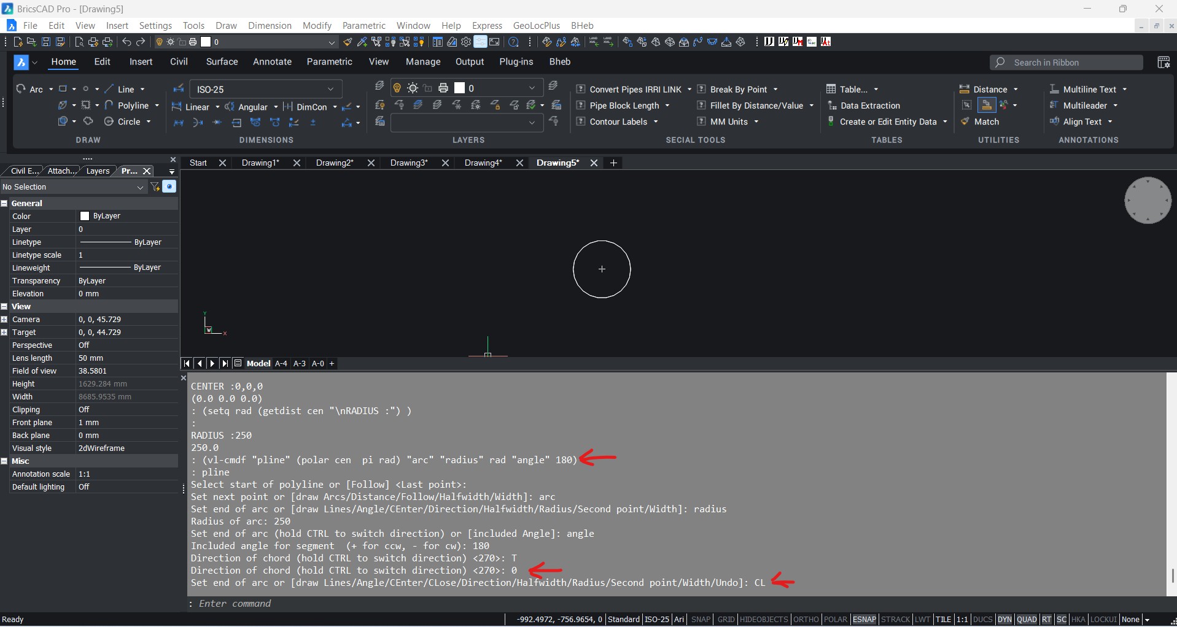Open the Parametric menu

pos(363,26)
